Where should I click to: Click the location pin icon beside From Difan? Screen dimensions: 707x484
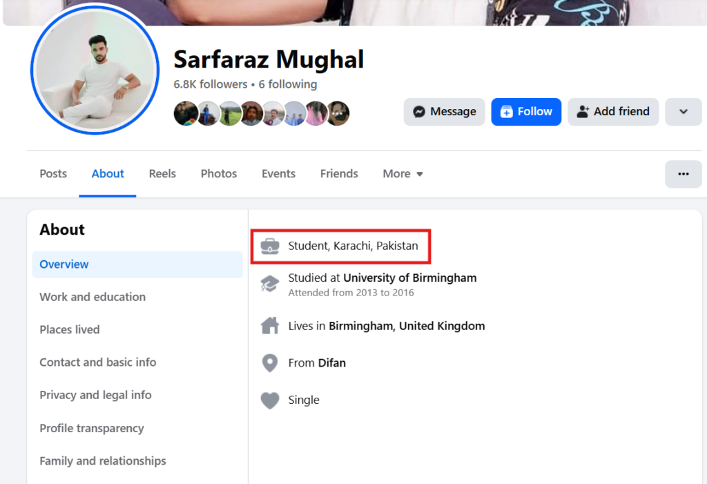(270, 363)
